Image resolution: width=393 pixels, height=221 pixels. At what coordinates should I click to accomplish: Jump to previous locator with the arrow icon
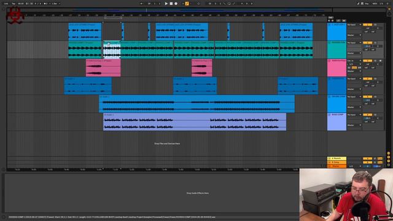(329, 20)
